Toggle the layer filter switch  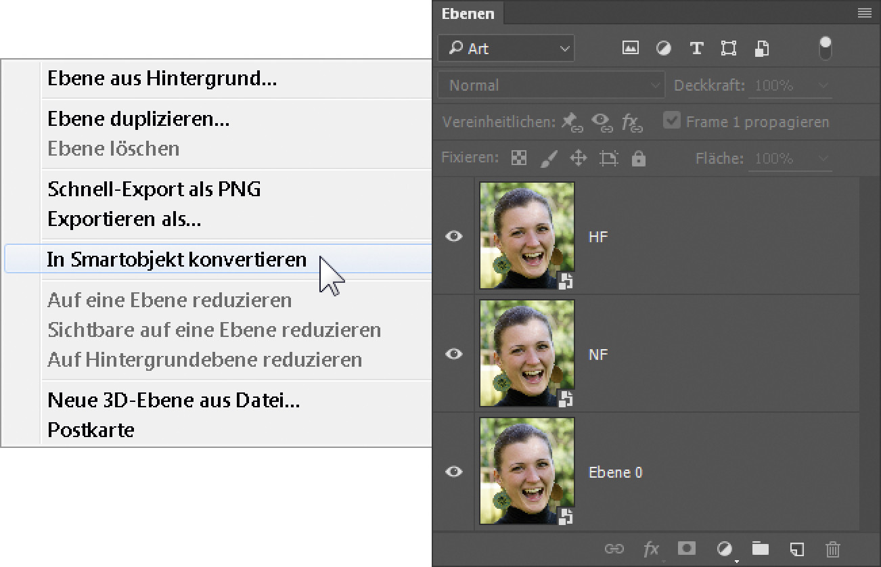pos(825,48)
